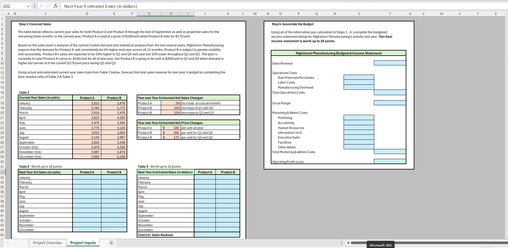Click the 'Accounting' line item label
The width and height of the screenshot is (508, 248).
coord(286,123)
